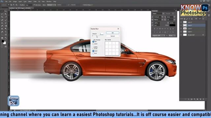Select the History Brush tool
The width and height of the screenshot is (211, 118).
(6, 23)
